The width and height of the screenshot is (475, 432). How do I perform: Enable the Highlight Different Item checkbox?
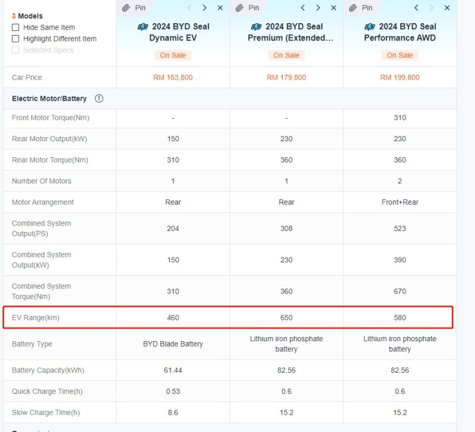(15, 39)
